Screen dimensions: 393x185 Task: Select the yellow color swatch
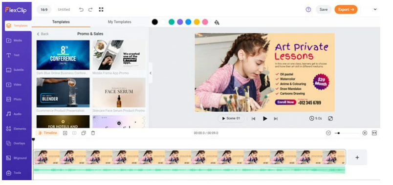[x=197, y=22]
